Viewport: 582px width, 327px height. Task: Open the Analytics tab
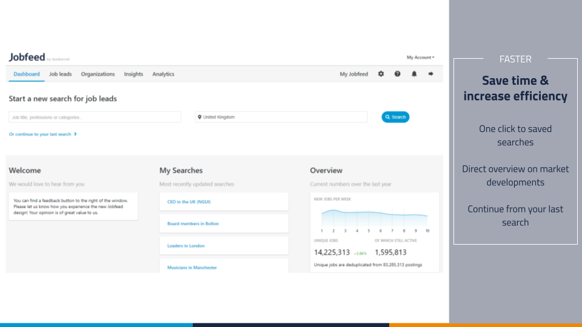[x=163, y=74]
